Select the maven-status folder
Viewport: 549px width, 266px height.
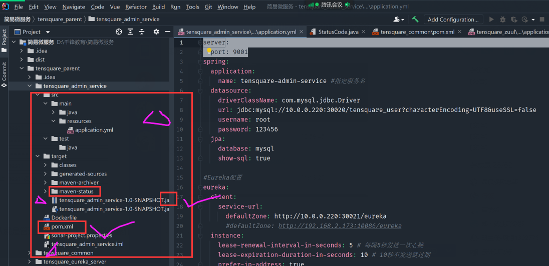tap(76, 191)
